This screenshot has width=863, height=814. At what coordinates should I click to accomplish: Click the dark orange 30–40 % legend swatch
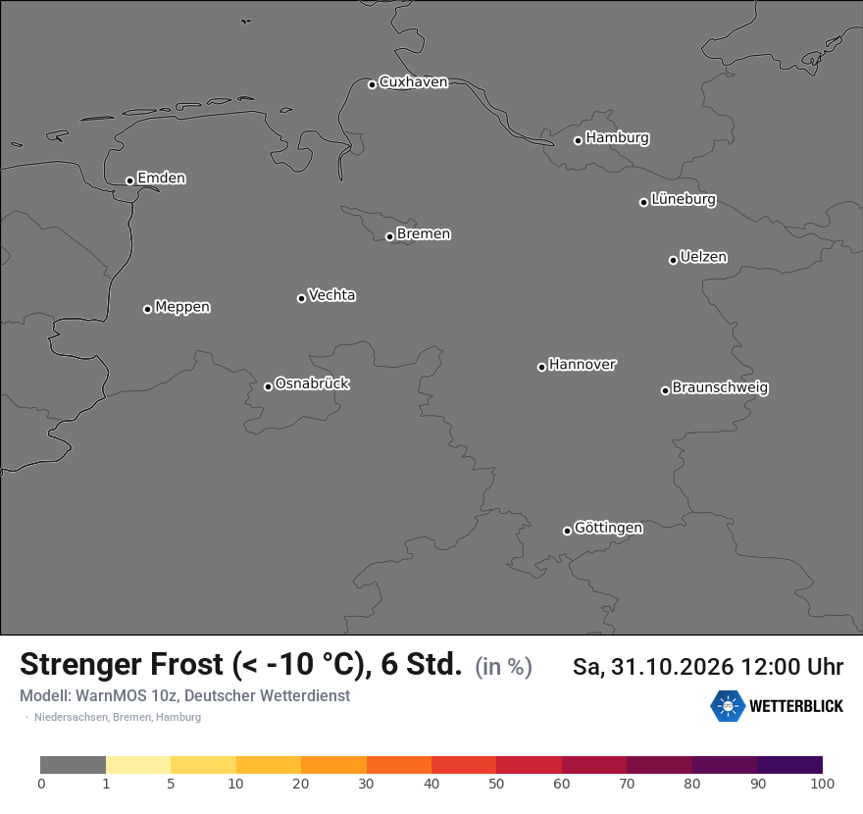click(399, 765)
